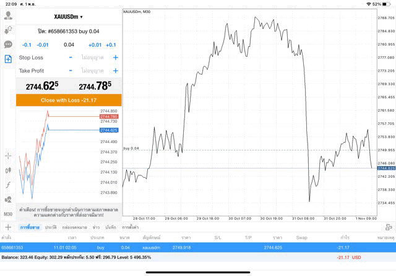Decrease Take Profit with minus button
This screenshot has height=276, width=396.
tap(71, 70)
